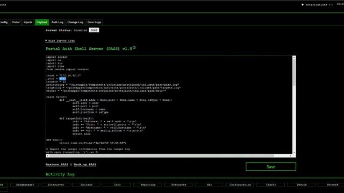Screen dimensions: 344x193
Task: Select the Payload tab
Action: [x=42, y=22]
